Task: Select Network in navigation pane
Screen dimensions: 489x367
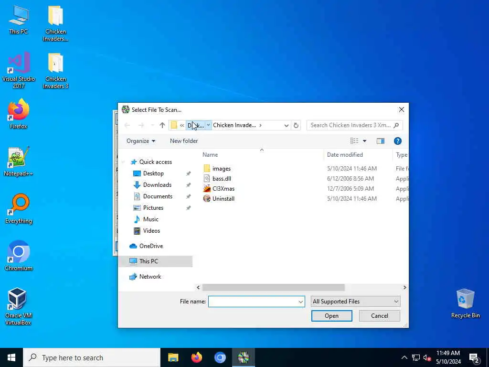Action: coord(150,277)
